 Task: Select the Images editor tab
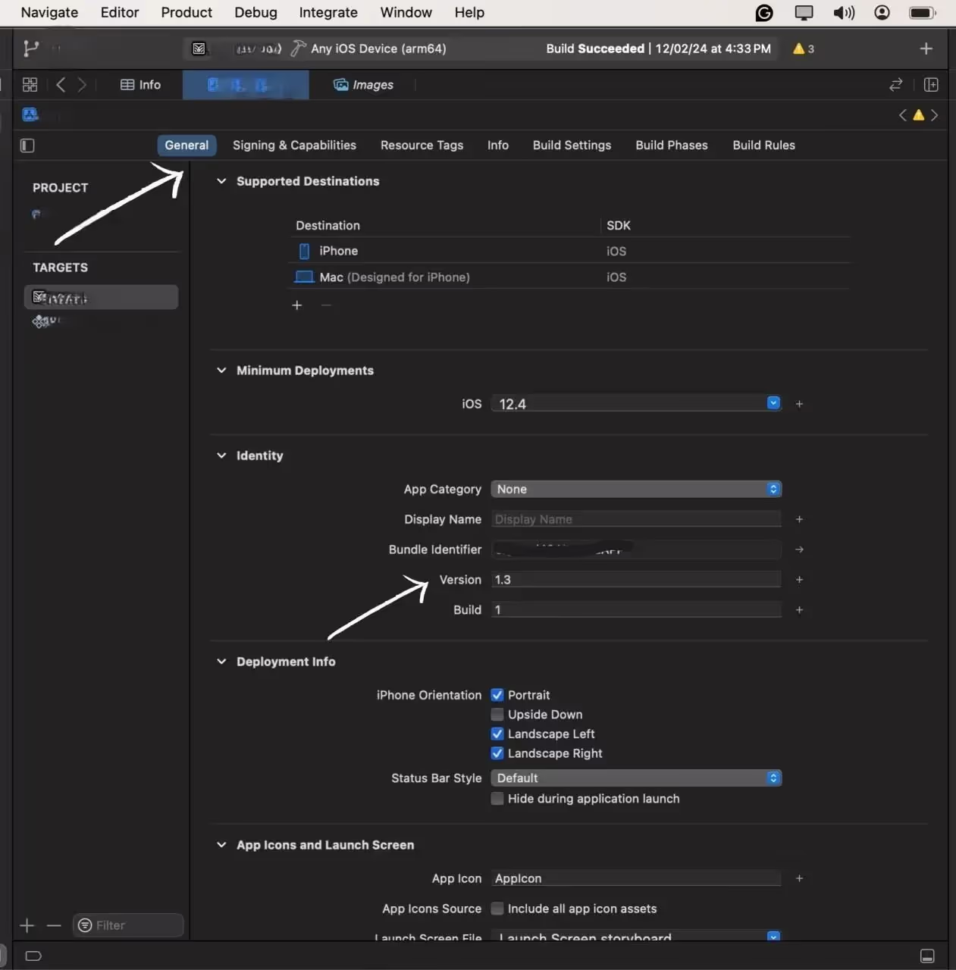pos(364,85)
